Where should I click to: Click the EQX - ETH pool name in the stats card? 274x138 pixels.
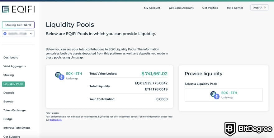[x=74, y=74]
